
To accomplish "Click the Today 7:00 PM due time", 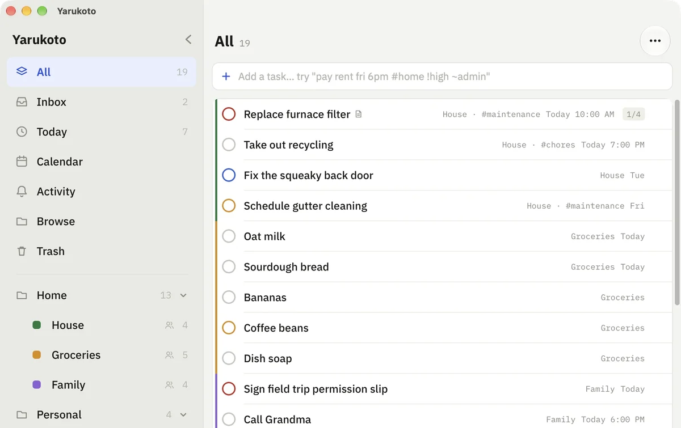I will [x=613, y=145].
